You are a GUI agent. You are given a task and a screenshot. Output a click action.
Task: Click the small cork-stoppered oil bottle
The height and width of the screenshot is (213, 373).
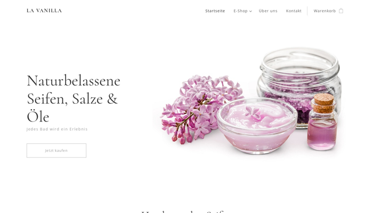[322, 122]
